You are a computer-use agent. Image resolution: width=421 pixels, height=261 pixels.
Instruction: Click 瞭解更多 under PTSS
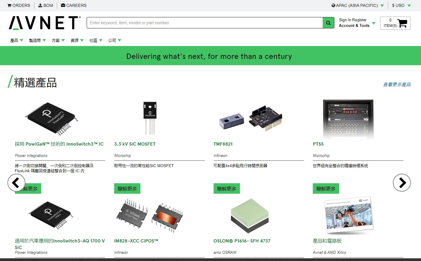click(x=326, y=189)
